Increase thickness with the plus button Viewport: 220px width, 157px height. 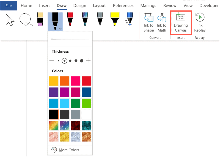pos(88,61)
